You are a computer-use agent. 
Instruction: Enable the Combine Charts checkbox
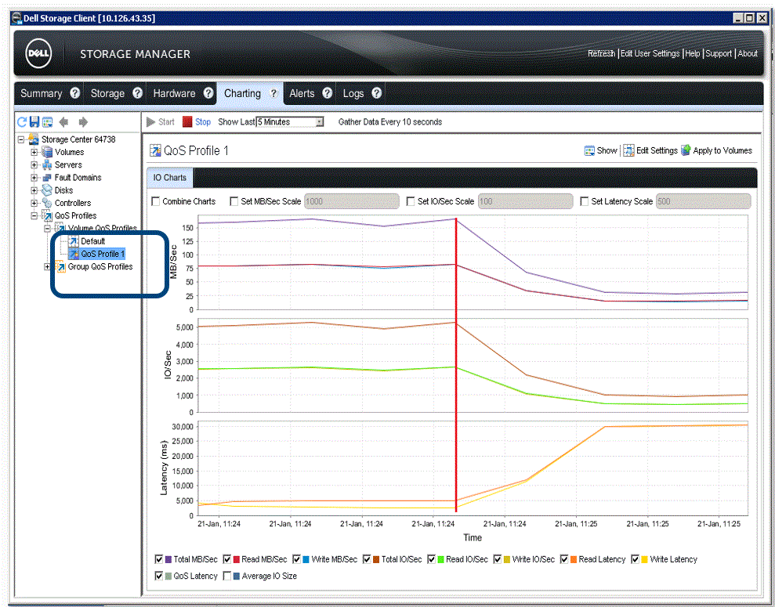[x=156, y=201]
